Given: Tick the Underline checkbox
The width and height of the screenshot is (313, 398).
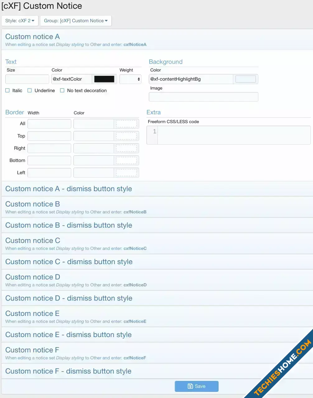Looking at the screenshot, I should (x=30, y=90).
